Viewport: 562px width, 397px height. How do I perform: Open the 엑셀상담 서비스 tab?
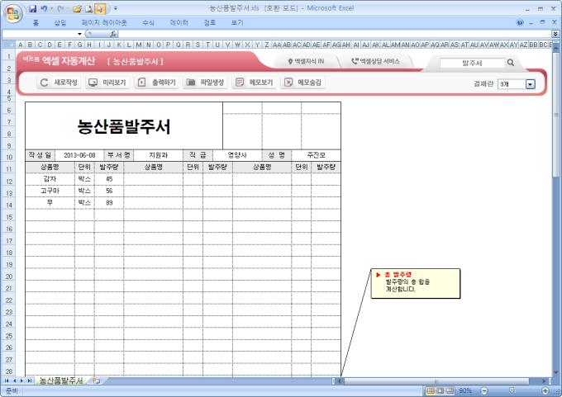pyautogui.click(x=375, y=62)
